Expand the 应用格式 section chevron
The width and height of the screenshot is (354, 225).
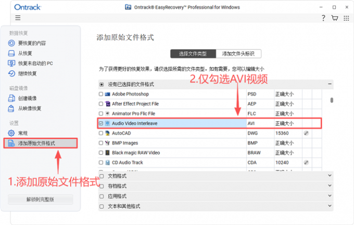330,196
